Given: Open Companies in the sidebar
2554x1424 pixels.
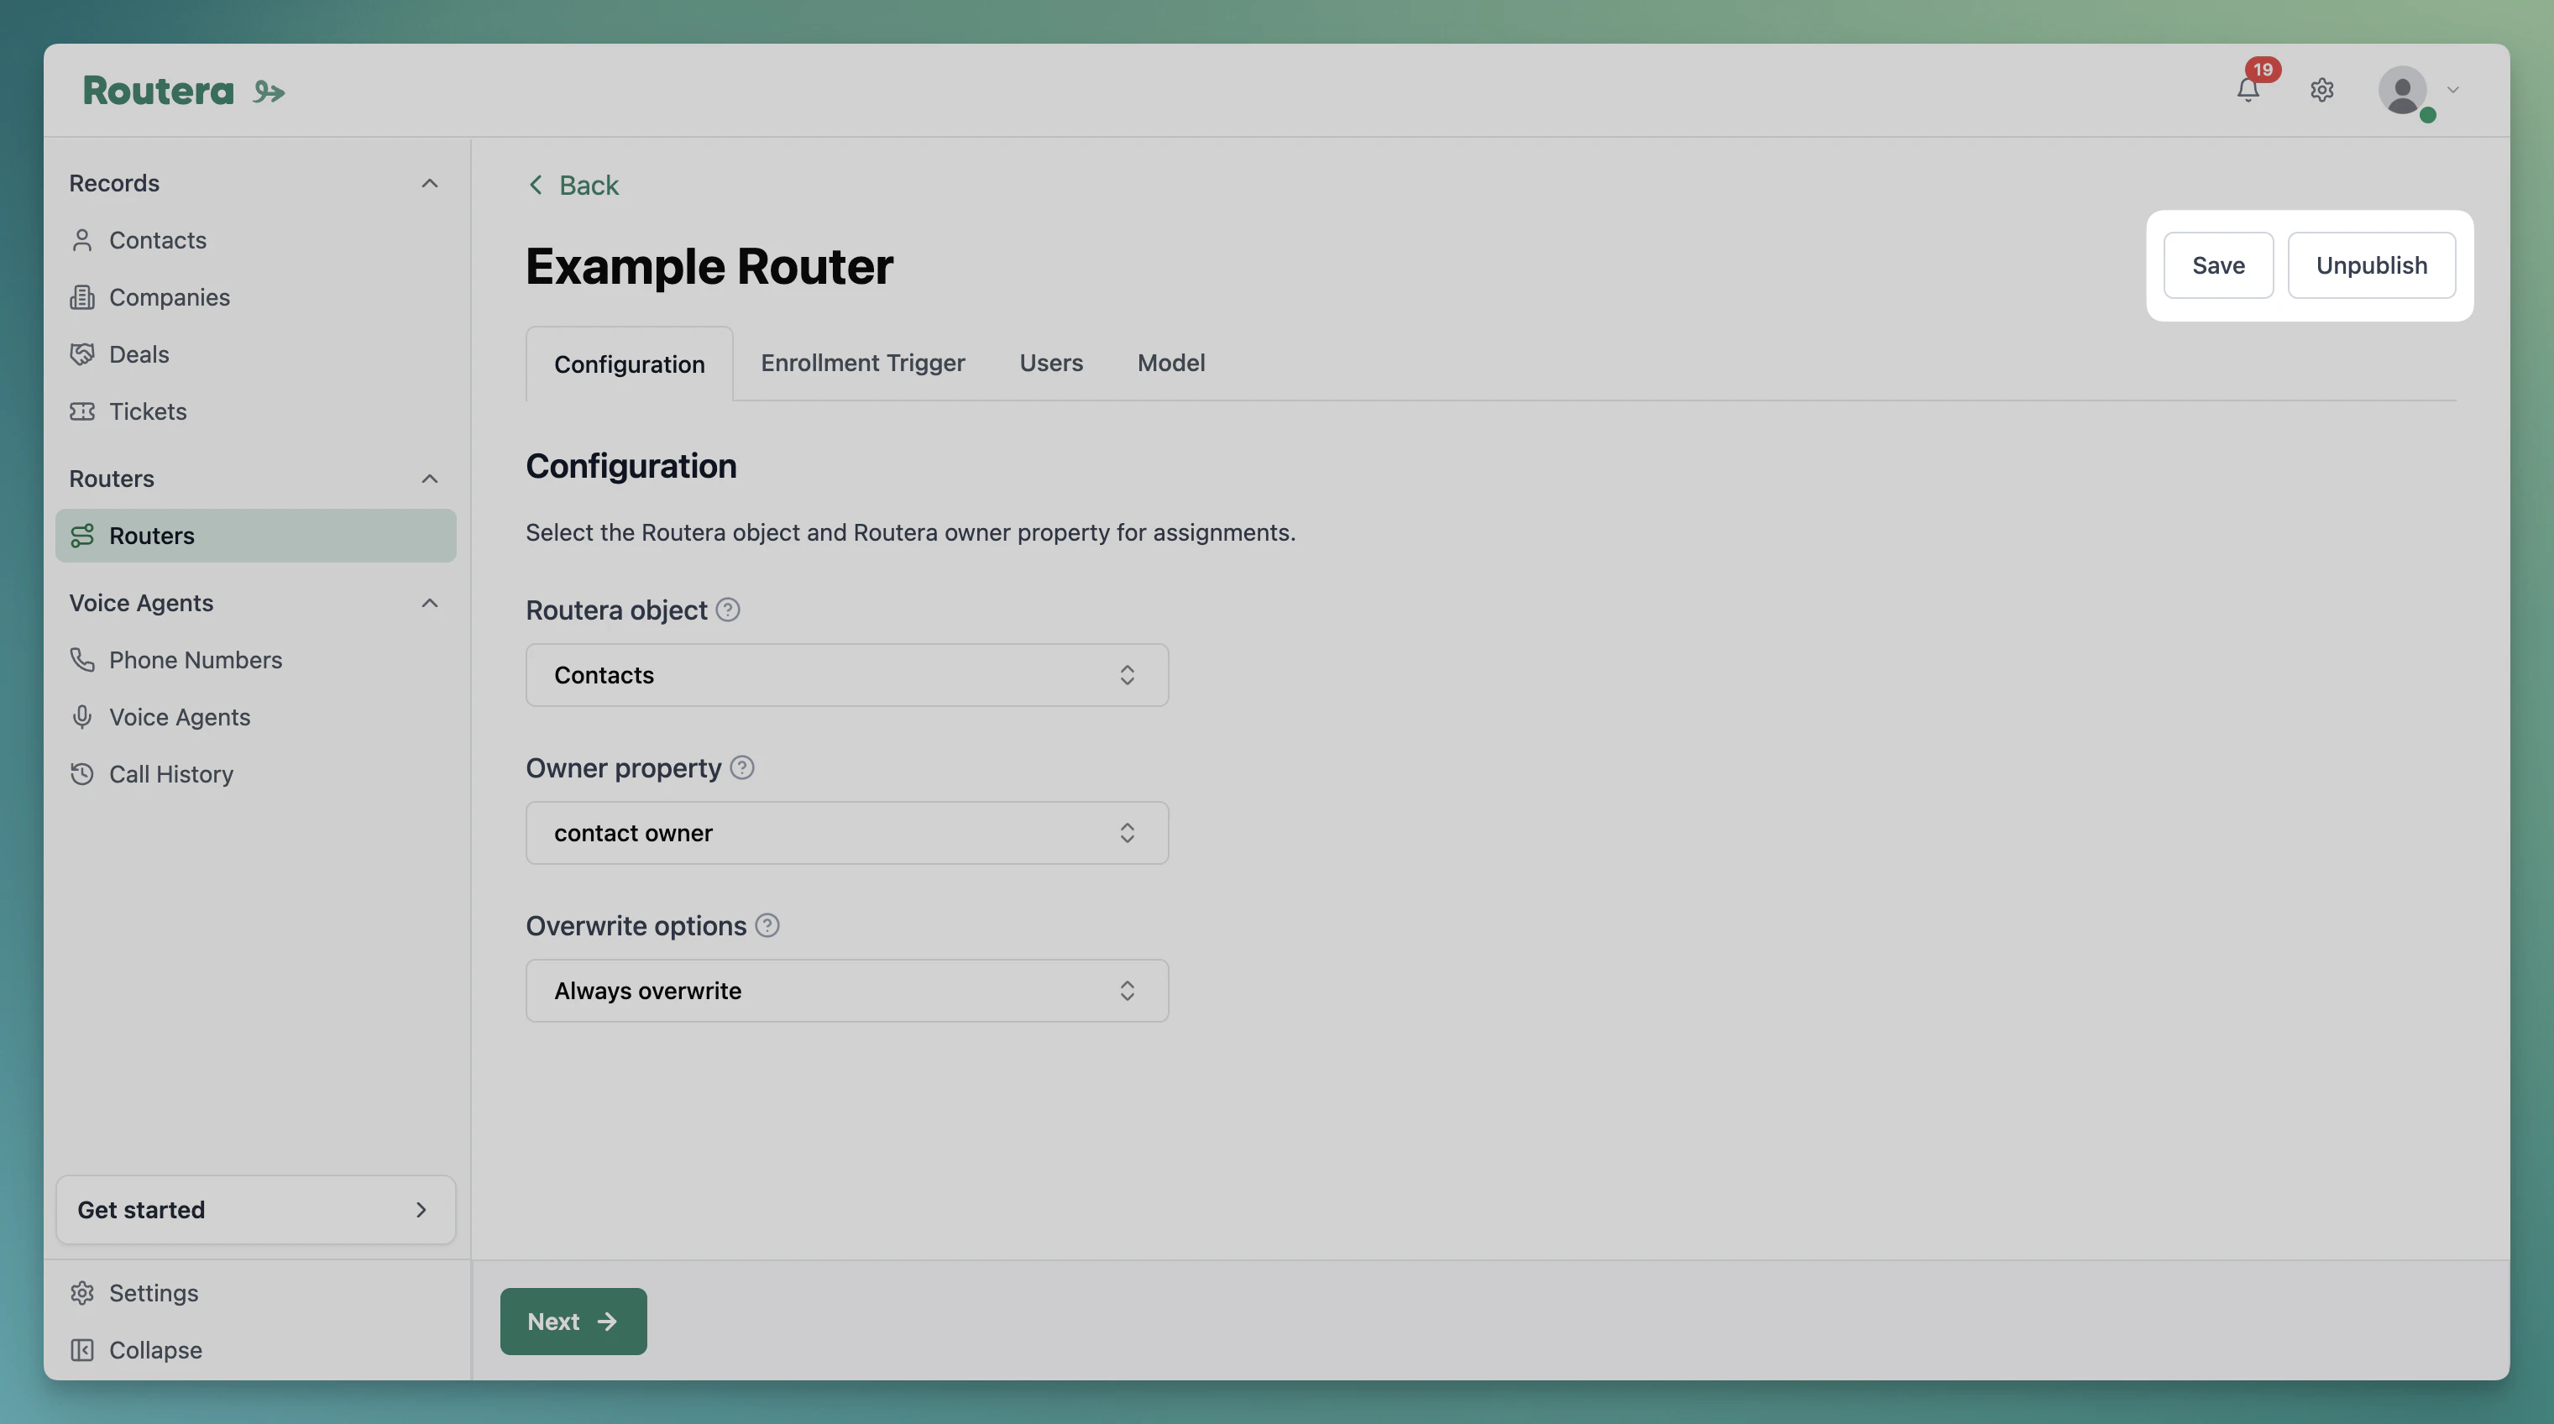Looking at the screenshot, I should (x=256, y=297).
